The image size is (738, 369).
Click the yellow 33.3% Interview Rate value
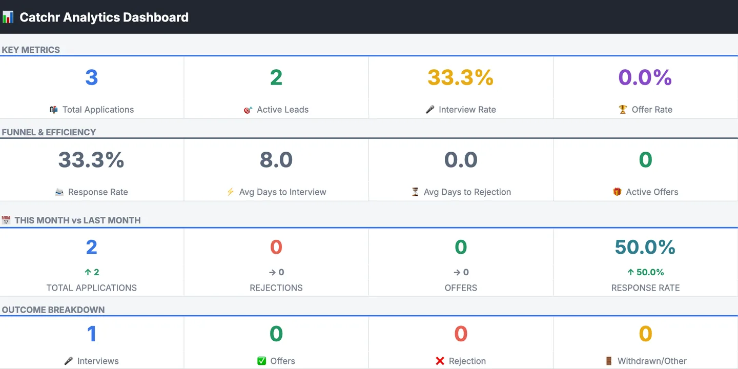pos(461,77)
